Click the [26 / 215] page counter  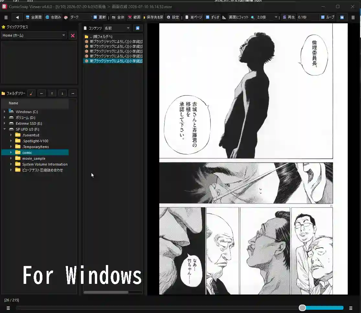[x=12, y=300]
